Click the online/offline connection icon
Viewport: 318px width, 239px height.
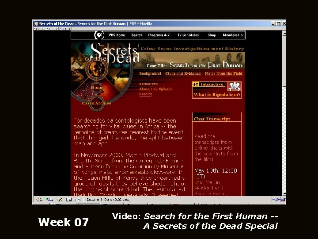[x=276, y=200]
